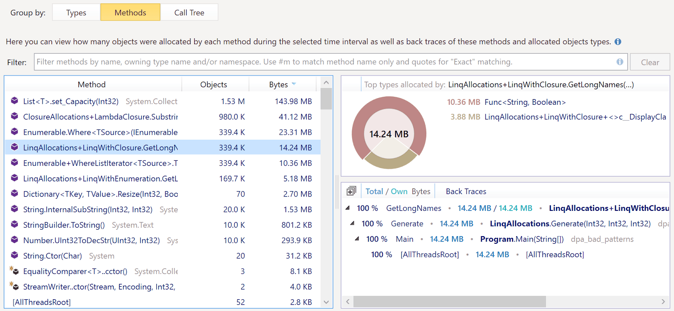The image size is (674, 311).
Task: Click the StreamWriter..ctor row icon
Action: coord(14,287)
